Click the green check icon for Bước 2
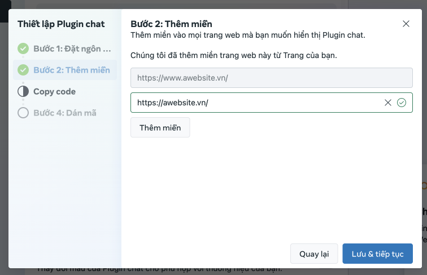 click(x=23, y=70)
